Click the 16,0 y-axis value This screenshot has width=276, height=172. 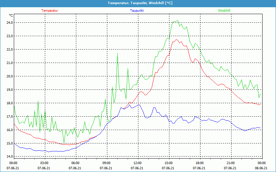(10, 130)
